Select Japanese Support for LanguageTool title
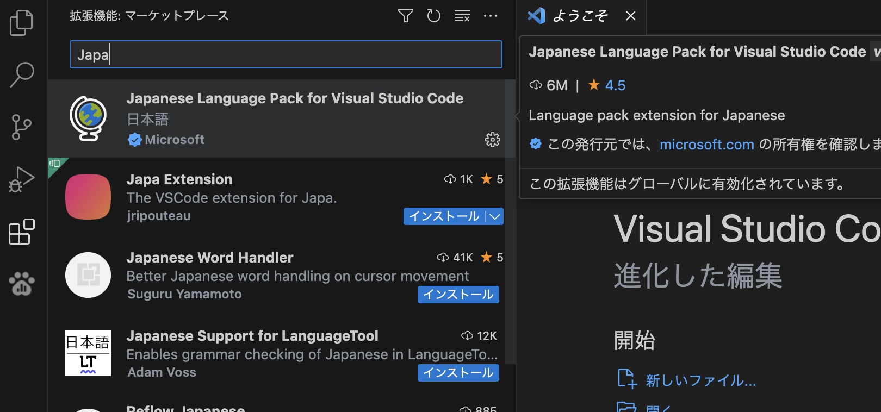Image resolution: width=881 pixels, height=412 pixels. coord(252,336)
